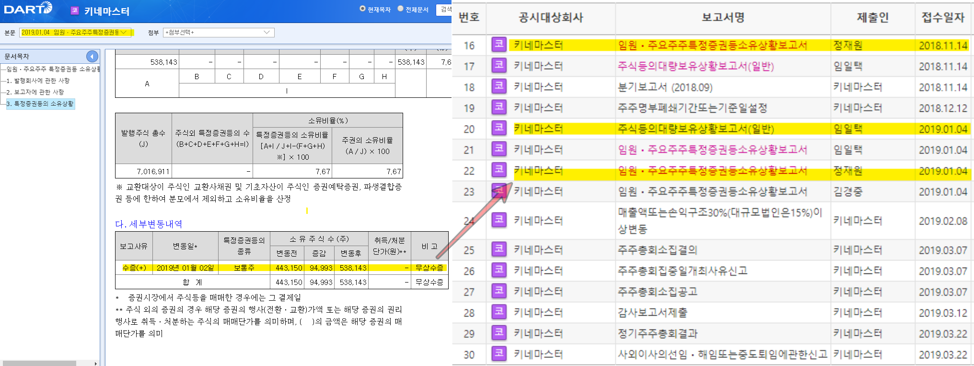Click the 코 icon in row 17
This screenshot has height=366, width=974.
click(x=499, y=66)
